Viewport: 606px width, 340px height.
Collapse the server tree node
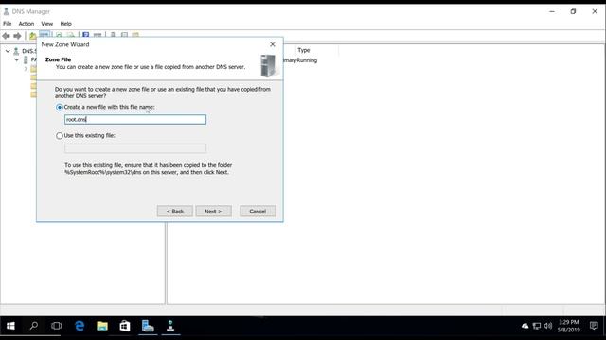[x=17, y=59]
